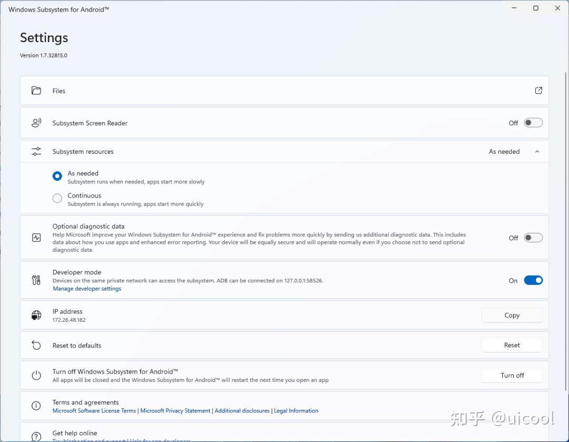Select the Continuous resource option

coord(57,198)
